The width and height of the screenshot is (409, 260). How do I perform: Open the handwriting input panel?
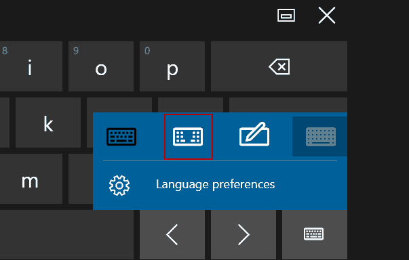254,134
